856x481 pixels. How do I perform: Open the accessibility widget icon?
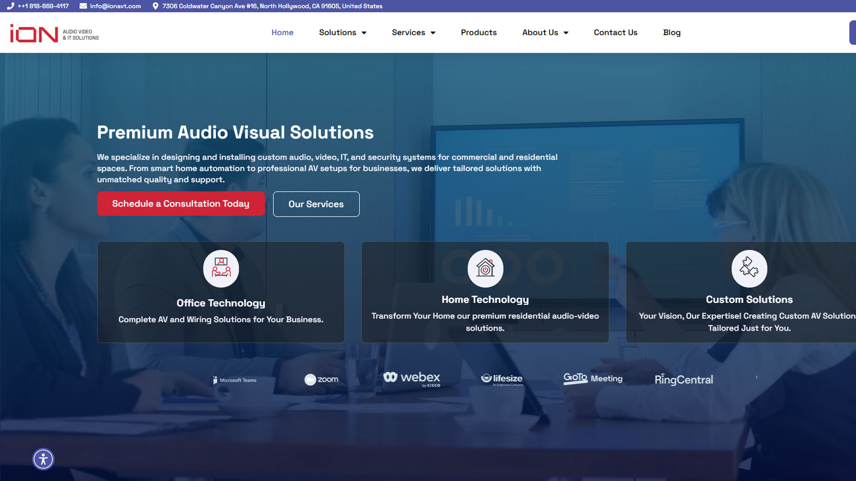[x=43, y=459]
